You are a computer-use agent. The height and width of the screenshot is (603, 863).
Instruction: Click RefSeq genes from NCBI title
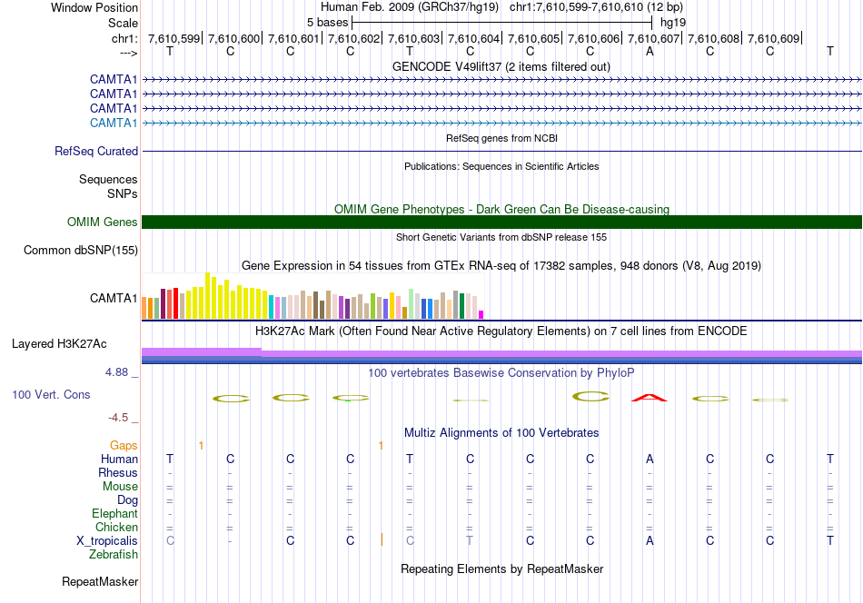click(x=501, y=138)
